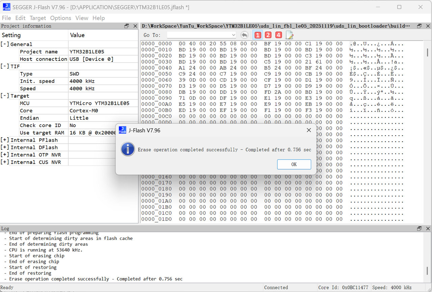Close the Log panel

pyautogui.click(x=428, y=229)
